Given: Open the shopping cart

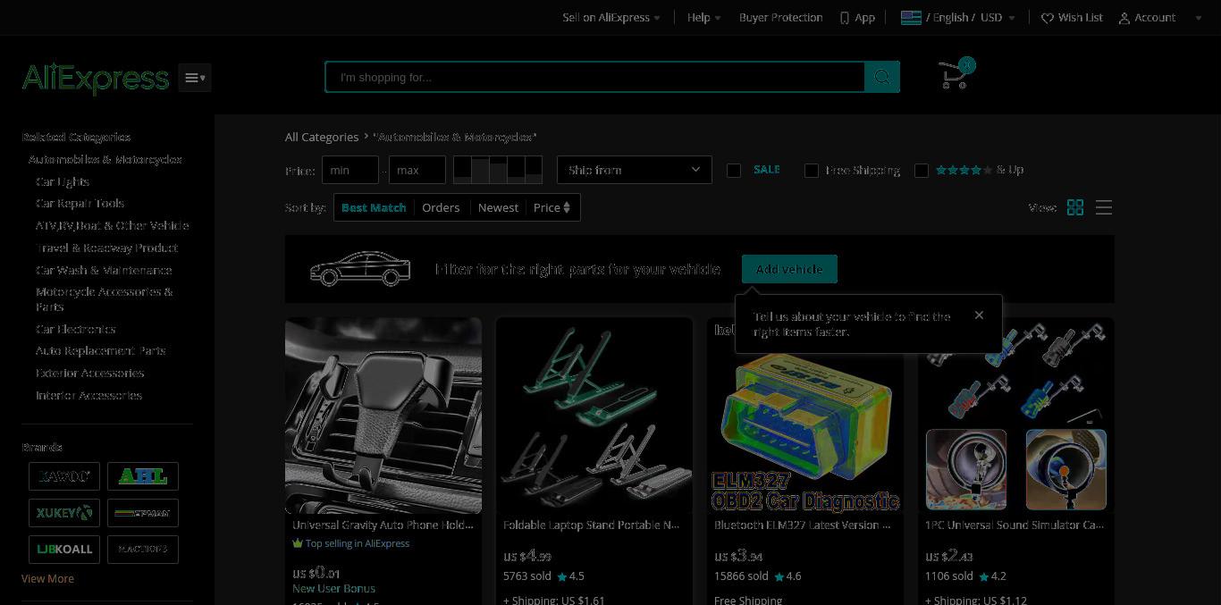Looking at the screenshot, I should pos(956,74).
